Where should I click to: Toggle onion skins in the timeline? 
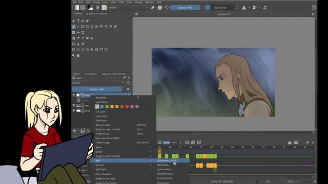click(290, 143)
